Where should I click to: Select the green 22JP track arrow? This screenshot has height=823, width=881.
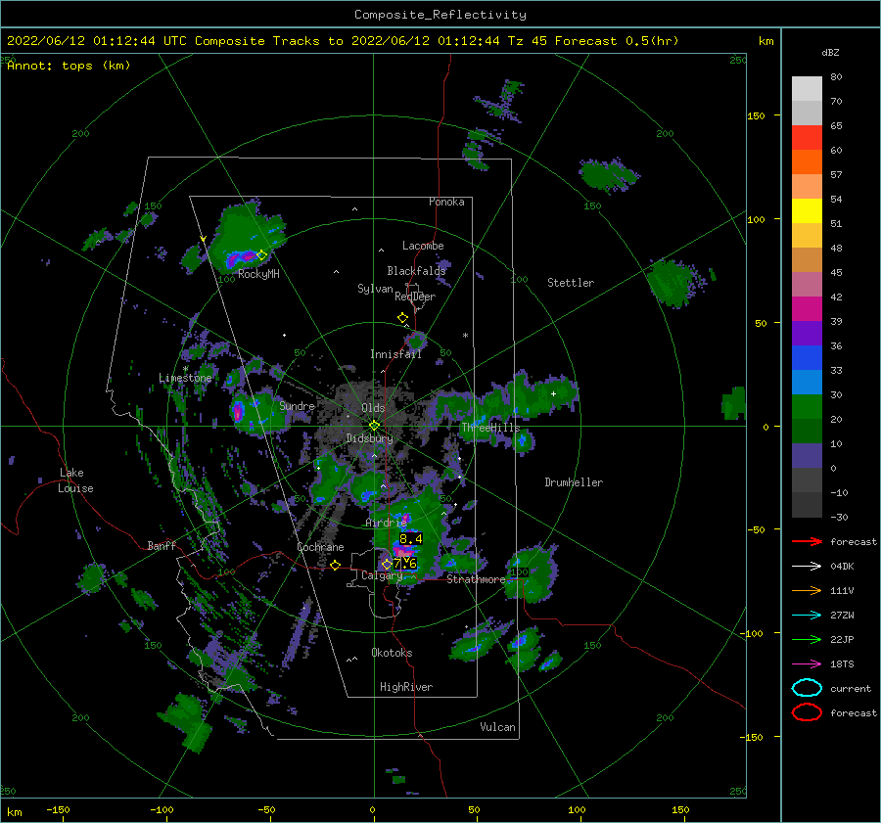pos(807,639)
